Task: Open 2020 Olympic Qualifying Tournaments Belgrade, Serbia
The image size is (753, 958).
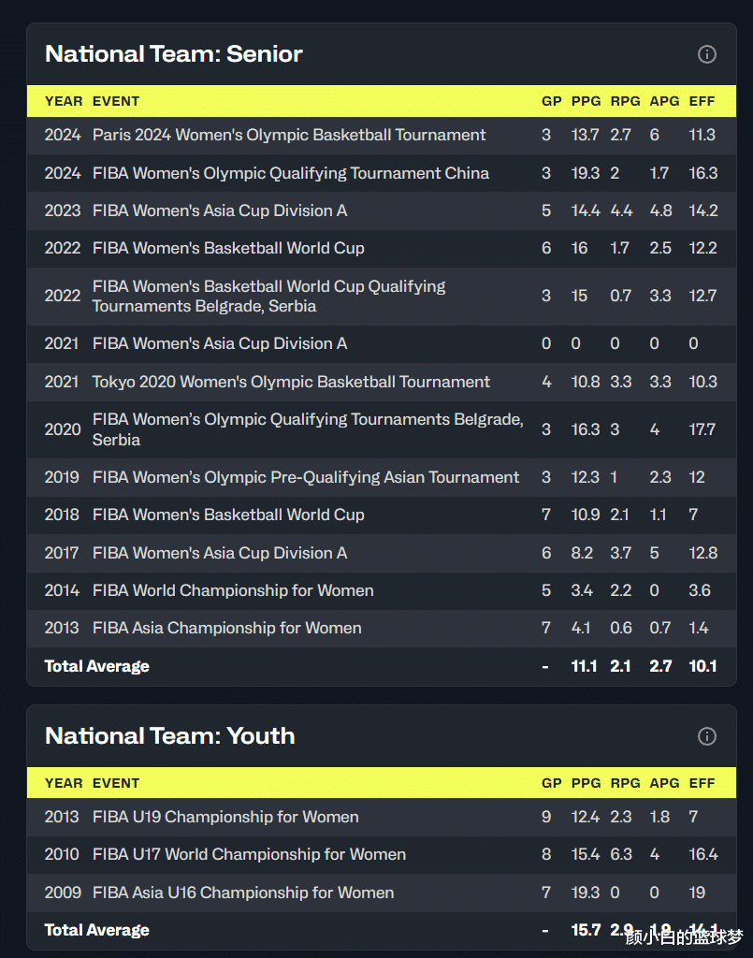Action: tap(308, 429)
